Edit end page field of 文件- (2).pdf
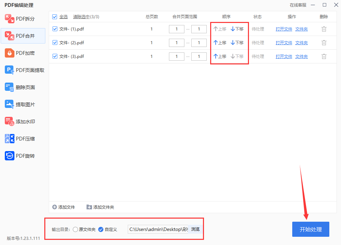This screenshot has height=245, width=341. point(199,42)
